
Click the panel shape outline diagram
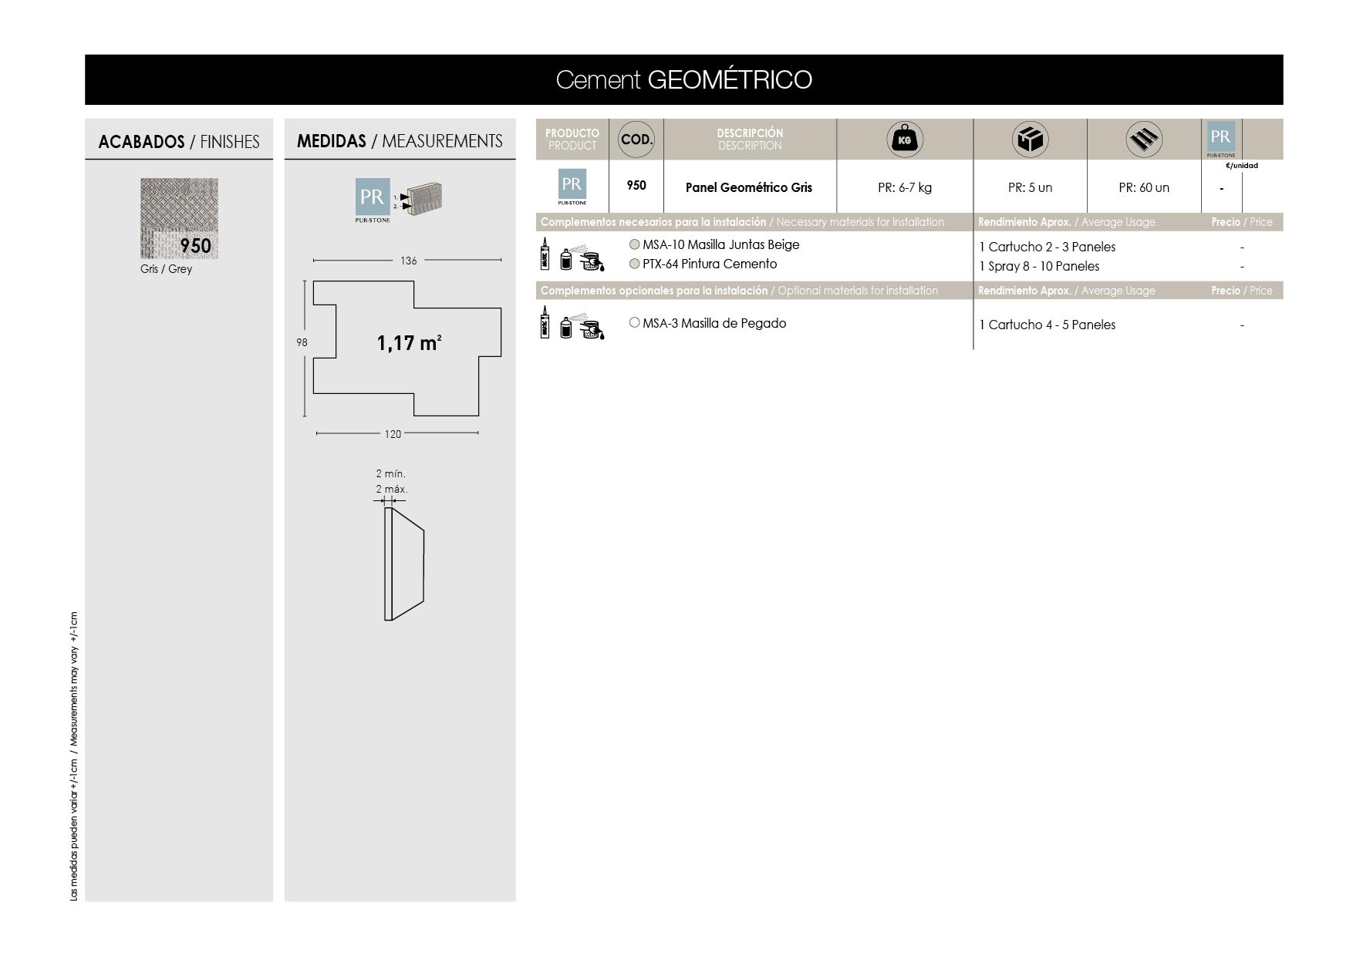point(407,348)
